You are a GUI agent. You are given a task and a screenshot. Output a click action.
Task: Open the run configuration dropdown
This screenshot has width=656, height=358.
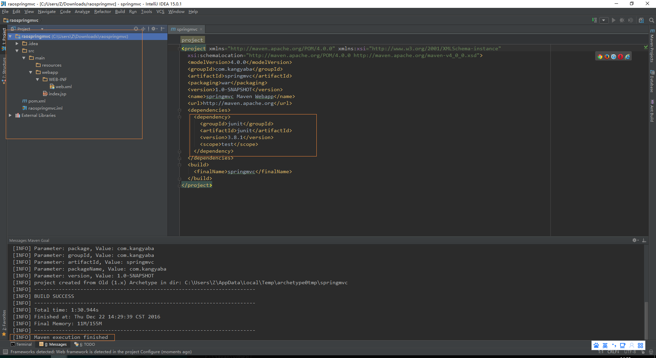(604, 20)
